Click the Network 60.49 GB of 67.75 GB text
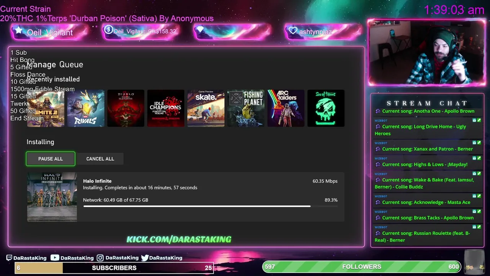 (x=116, y=200)
